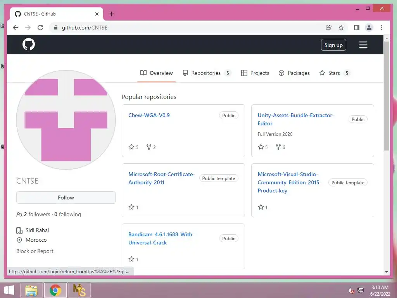Open the hamburger navigation menu
Image resolution: width=397 pixels, height=298 pixels.
[x=363, y=45]
